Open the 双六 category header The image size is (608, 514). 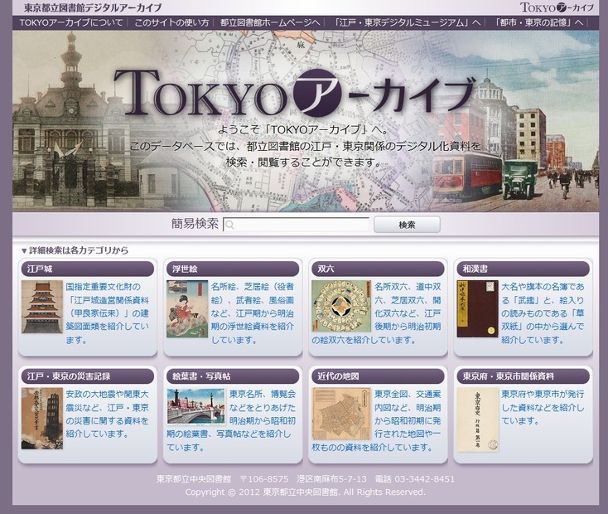(x=378, y=269)
